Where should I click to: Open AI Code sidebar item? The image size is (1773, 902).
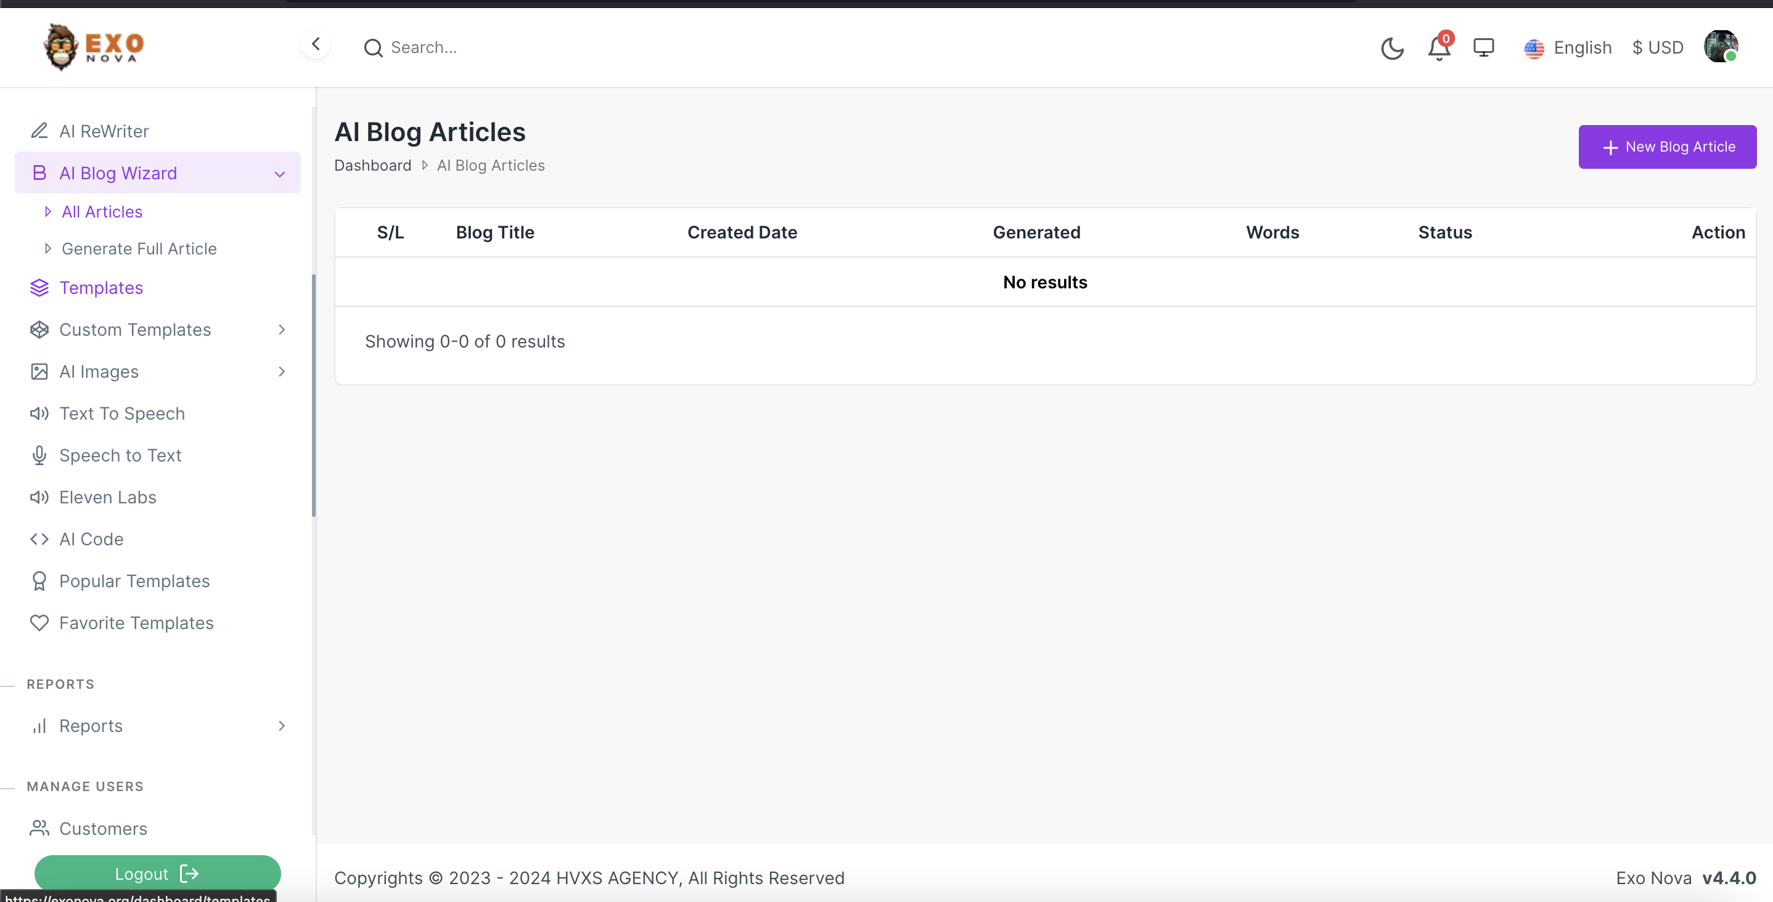pyautogui.click(x=91, y=538)
